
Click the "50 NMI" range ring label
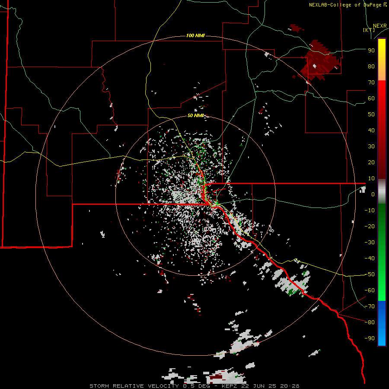point(195,115)
